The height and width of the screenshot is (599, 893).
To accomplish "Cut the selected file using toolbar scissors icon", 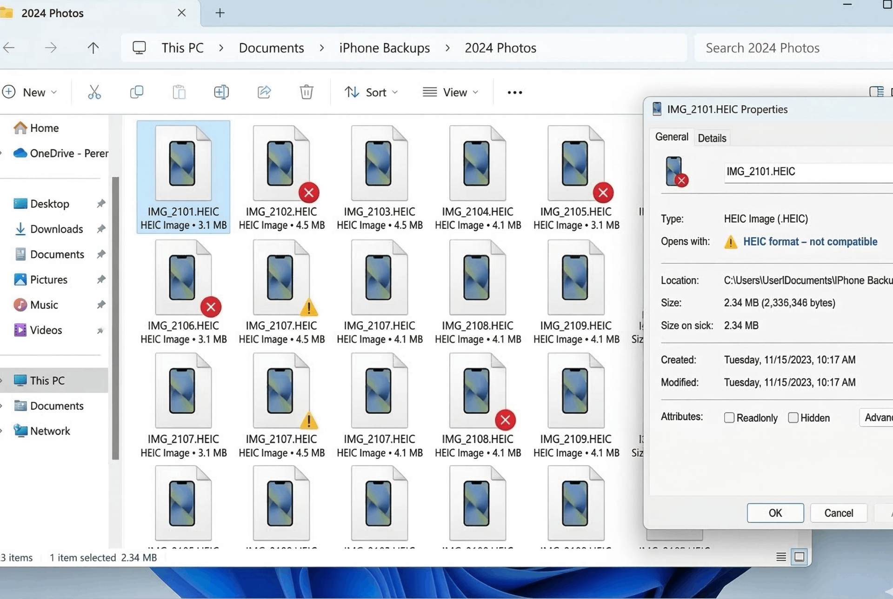I will coord(94,92).
